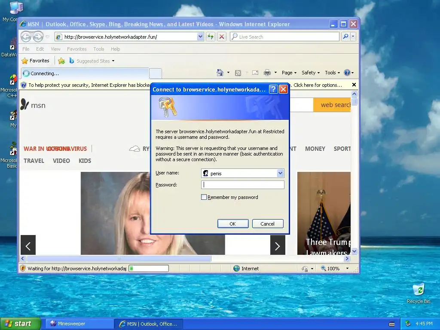Click the msn butterfly logo
Viewport: 440px width, 330px height.
(24, 104)
